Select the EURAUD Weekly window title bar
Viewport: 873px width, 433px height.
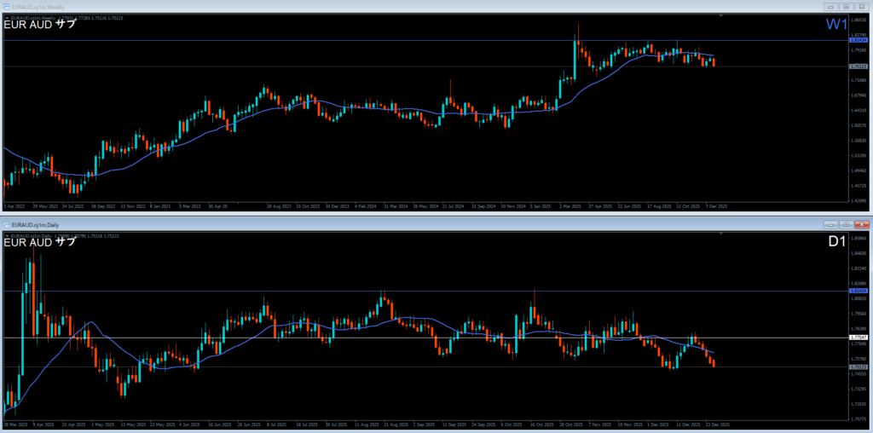[x=341, y=6]
